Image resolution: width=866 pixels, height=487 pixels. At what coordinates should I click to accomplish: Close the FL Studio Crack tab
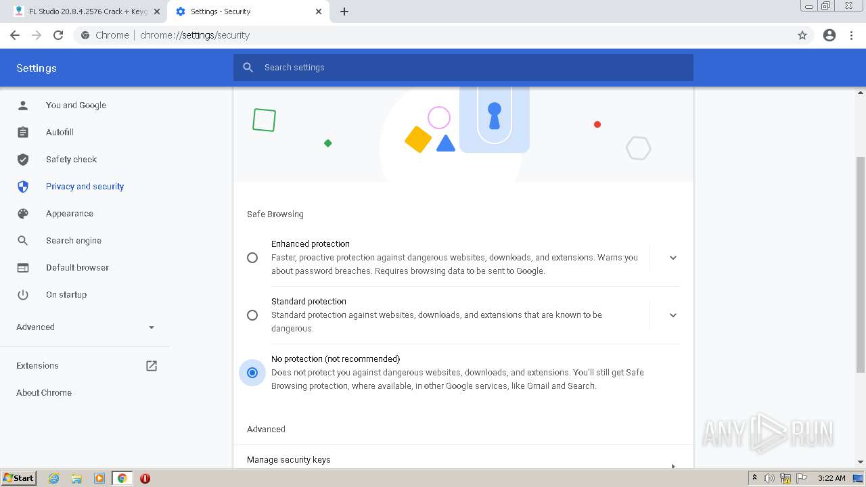coord(157,11)
